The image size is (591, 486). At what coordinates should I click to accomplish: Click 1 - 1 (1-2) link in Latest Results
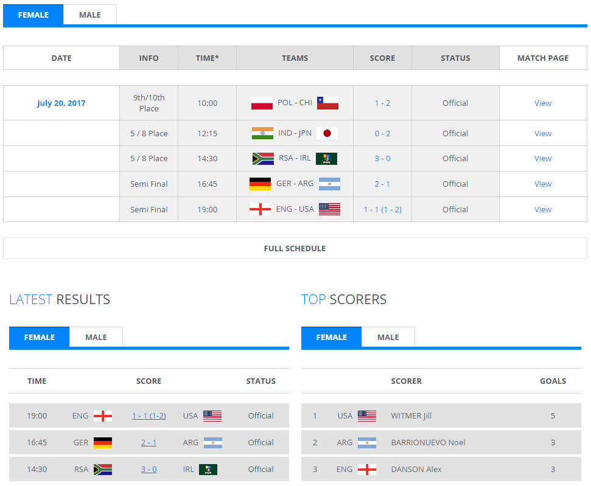(149, 416)
